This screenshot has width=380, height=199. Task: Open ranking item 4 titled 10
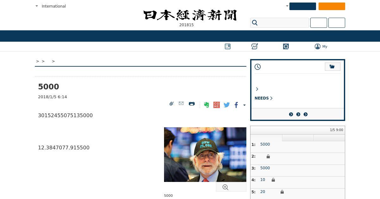click(263, 180)
